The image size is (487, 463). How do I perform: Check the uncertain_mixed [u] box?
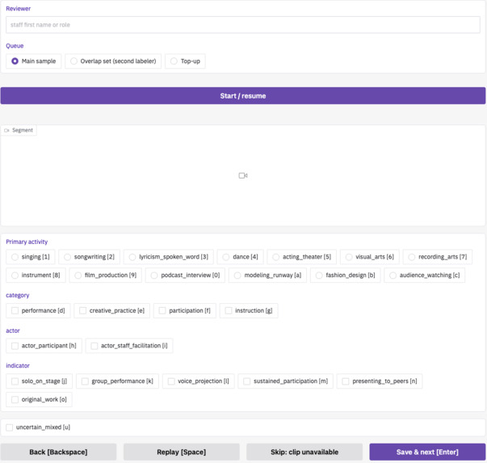click(x=10, y=427)
